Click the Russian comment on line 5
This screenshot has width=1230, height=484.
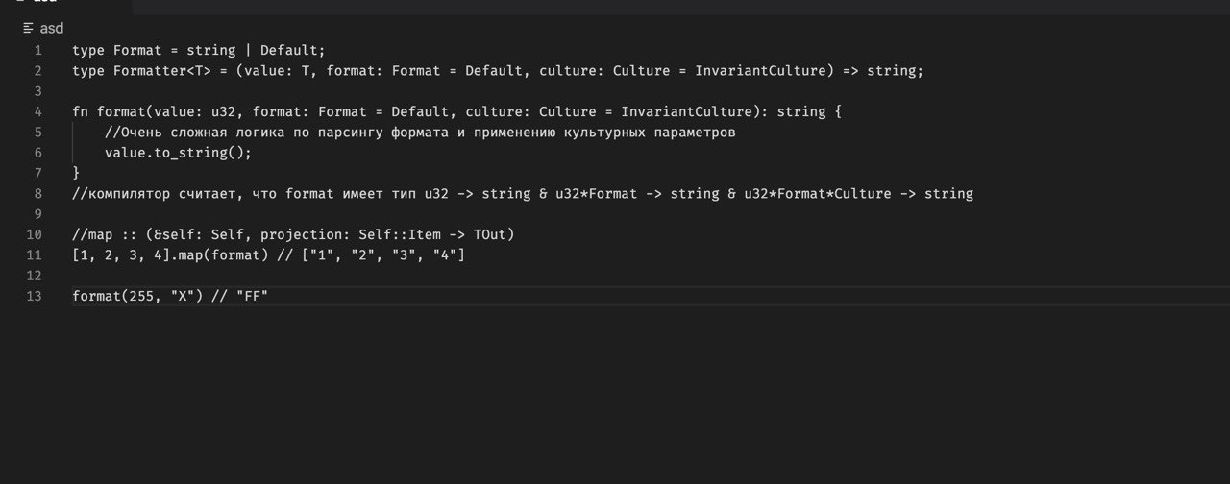(x=420, y=133)
